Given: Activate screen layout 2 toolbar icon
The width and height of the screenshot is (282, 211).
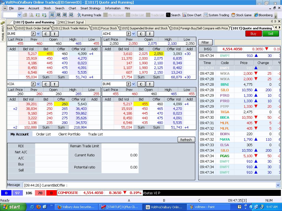Looking at the screenshot, I should pyautogui.click(x=58, y=15).
